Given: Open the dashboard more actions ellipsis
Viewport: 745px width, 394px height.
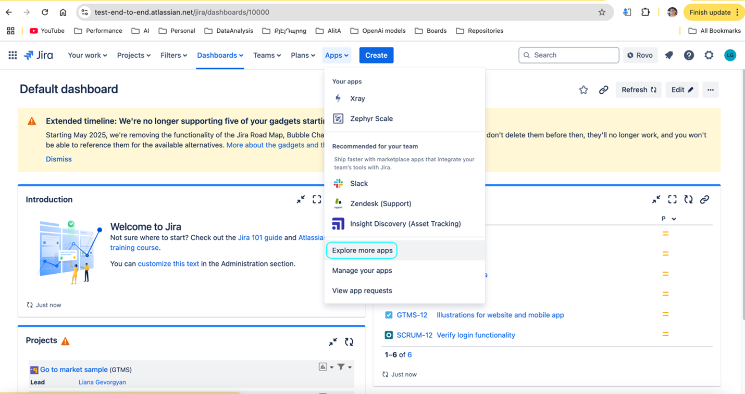Looking at the screenshot, I should [x=711, y=90].
